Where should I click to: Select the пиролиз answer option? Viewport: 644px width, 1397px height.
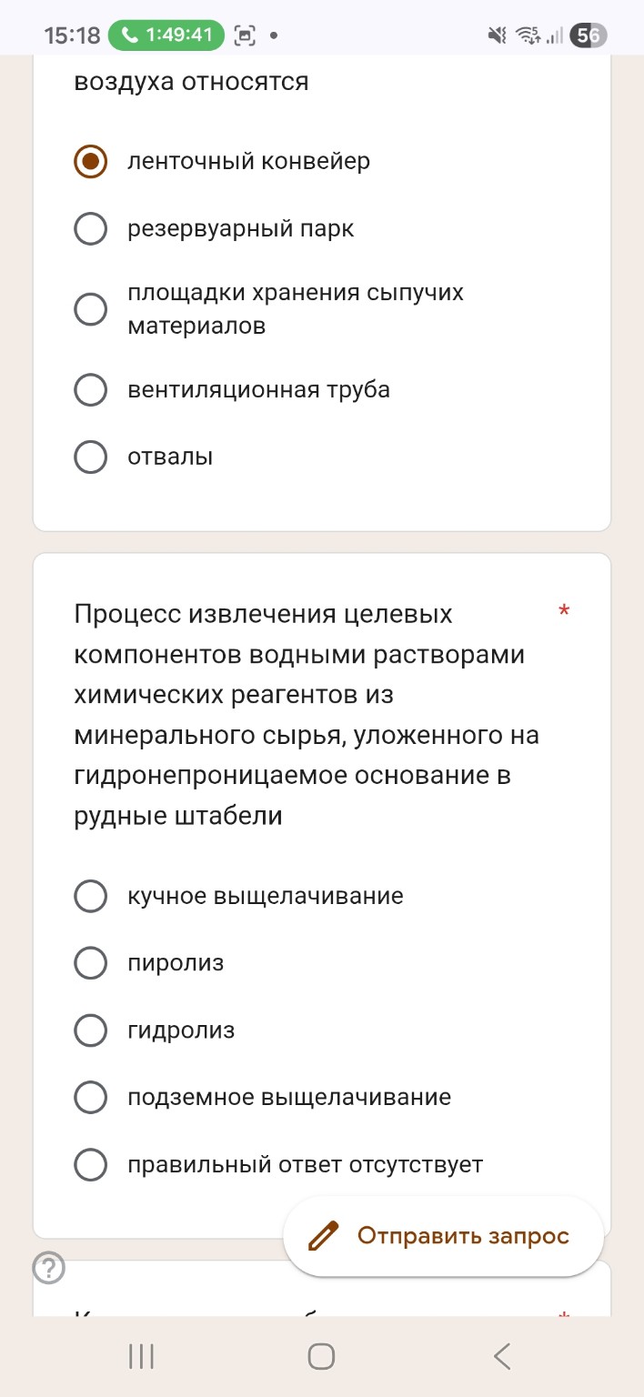click(90, 962)
